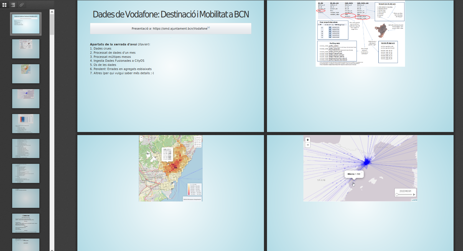The image size is (463, 251).
Task: Click list item '1. Dades crues'
Action: [101, 48]
